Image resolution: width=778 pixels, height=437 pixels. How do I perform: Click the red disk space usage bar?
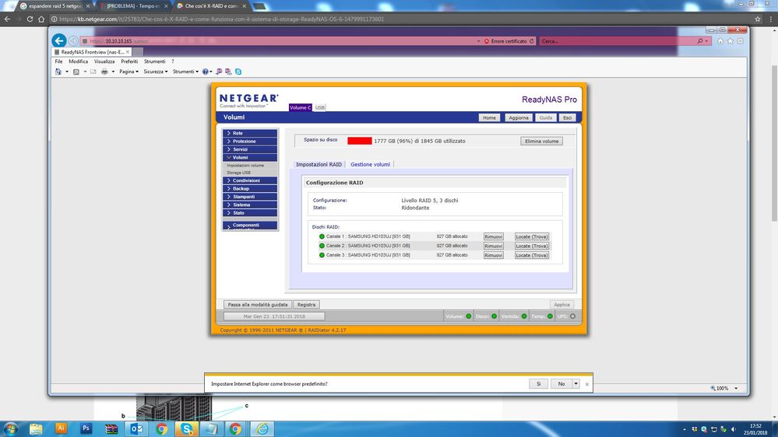pos(360,142)
